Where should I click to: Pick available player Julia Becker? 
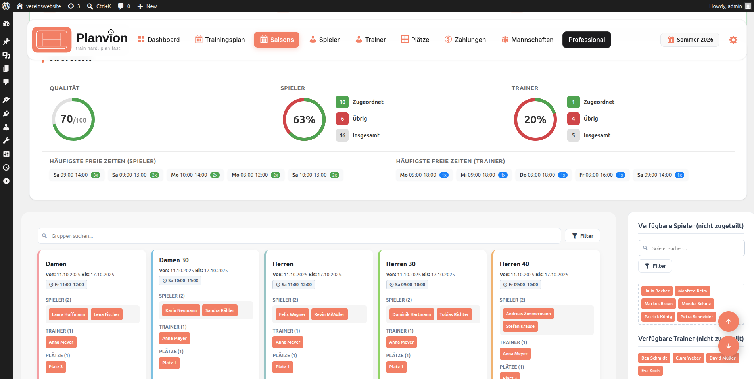(x=657, y=291)
